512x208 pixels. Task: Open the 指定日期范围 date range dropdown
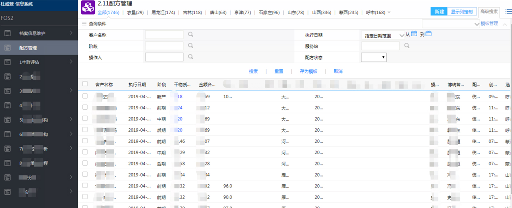[x=383, y=35]
